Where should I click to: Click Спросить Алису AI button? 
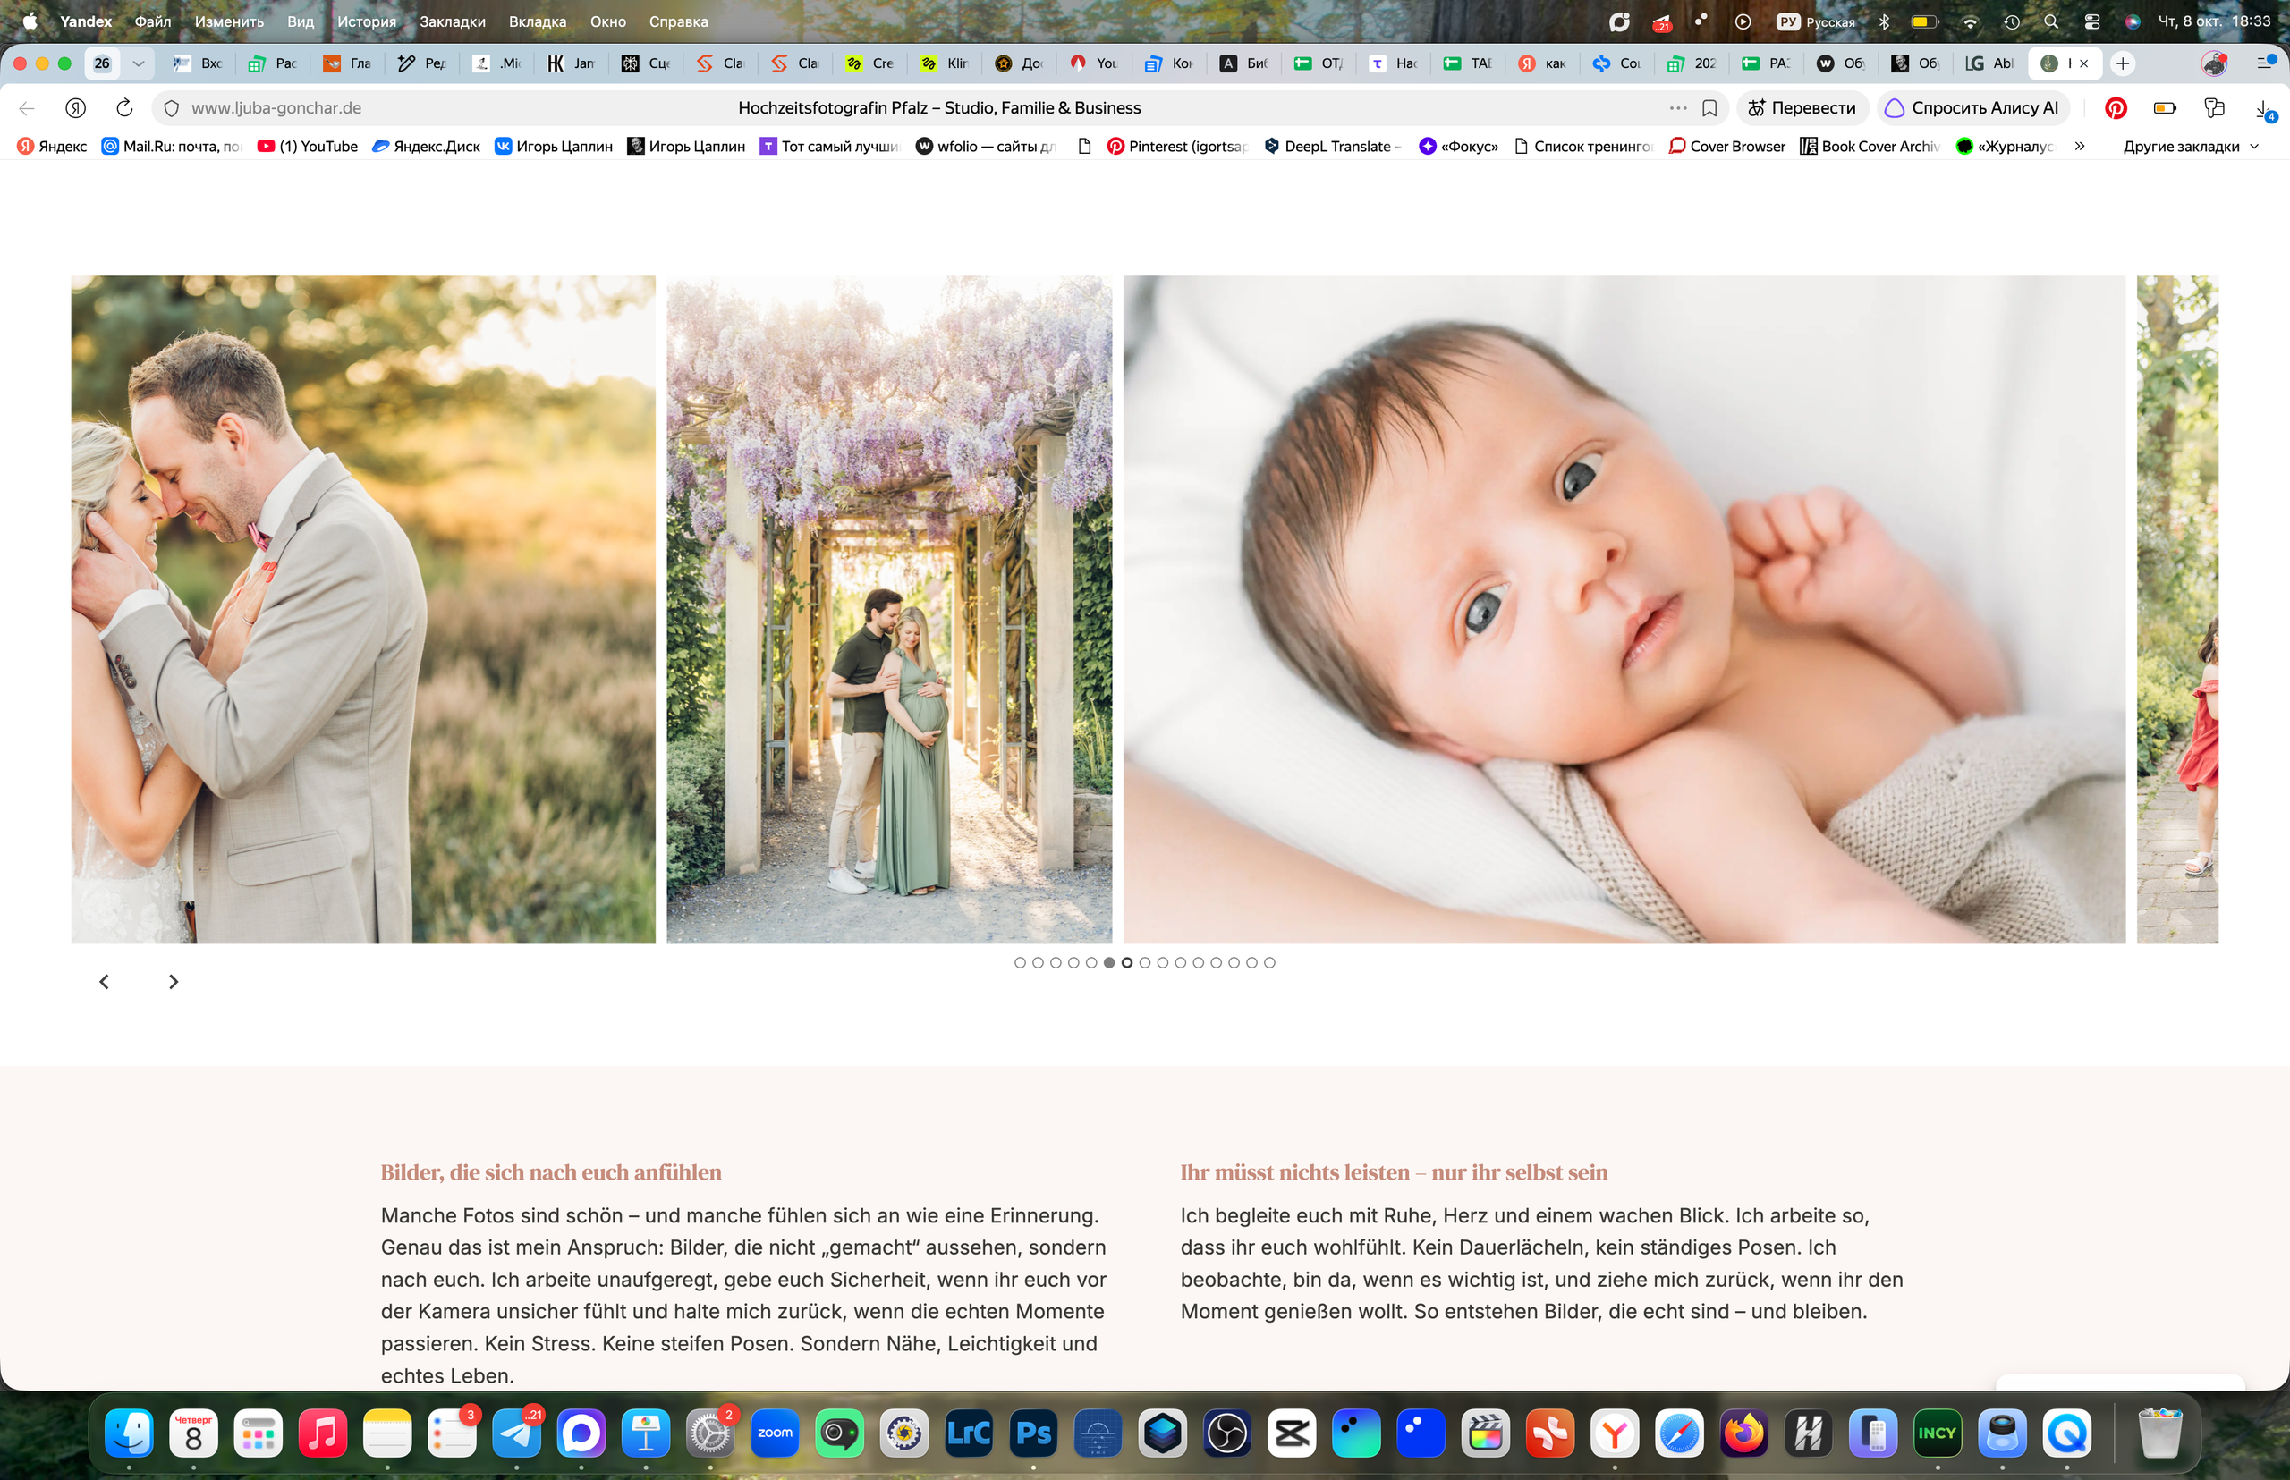[x=1972, y=107]
